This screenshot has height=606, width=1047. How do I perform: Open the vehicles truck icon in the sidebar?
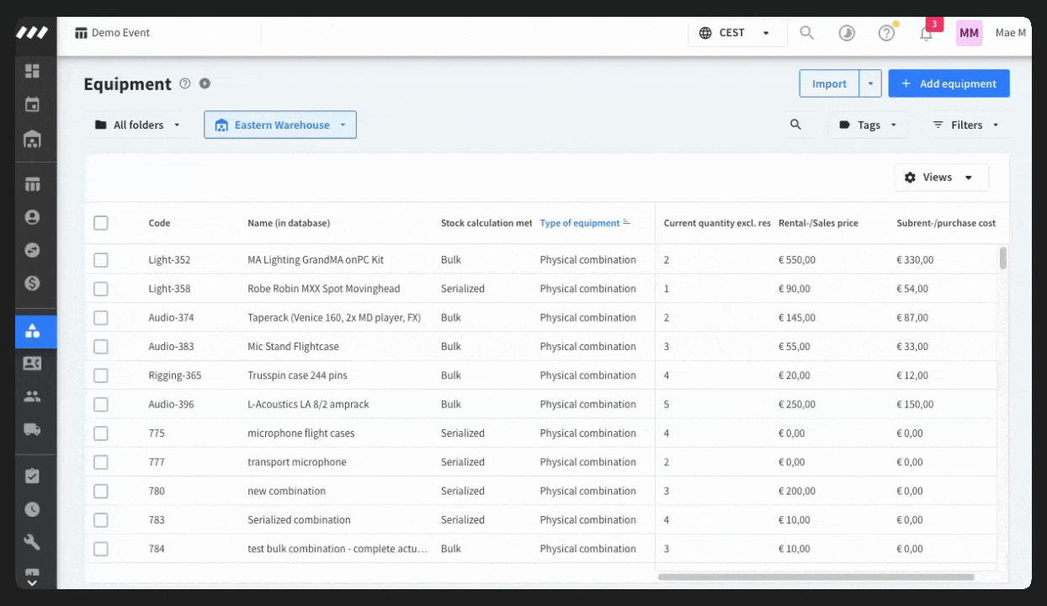[32, 429]
